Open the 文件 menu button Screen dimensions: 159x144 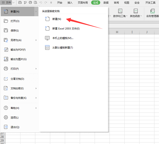(x=6, y=2)
